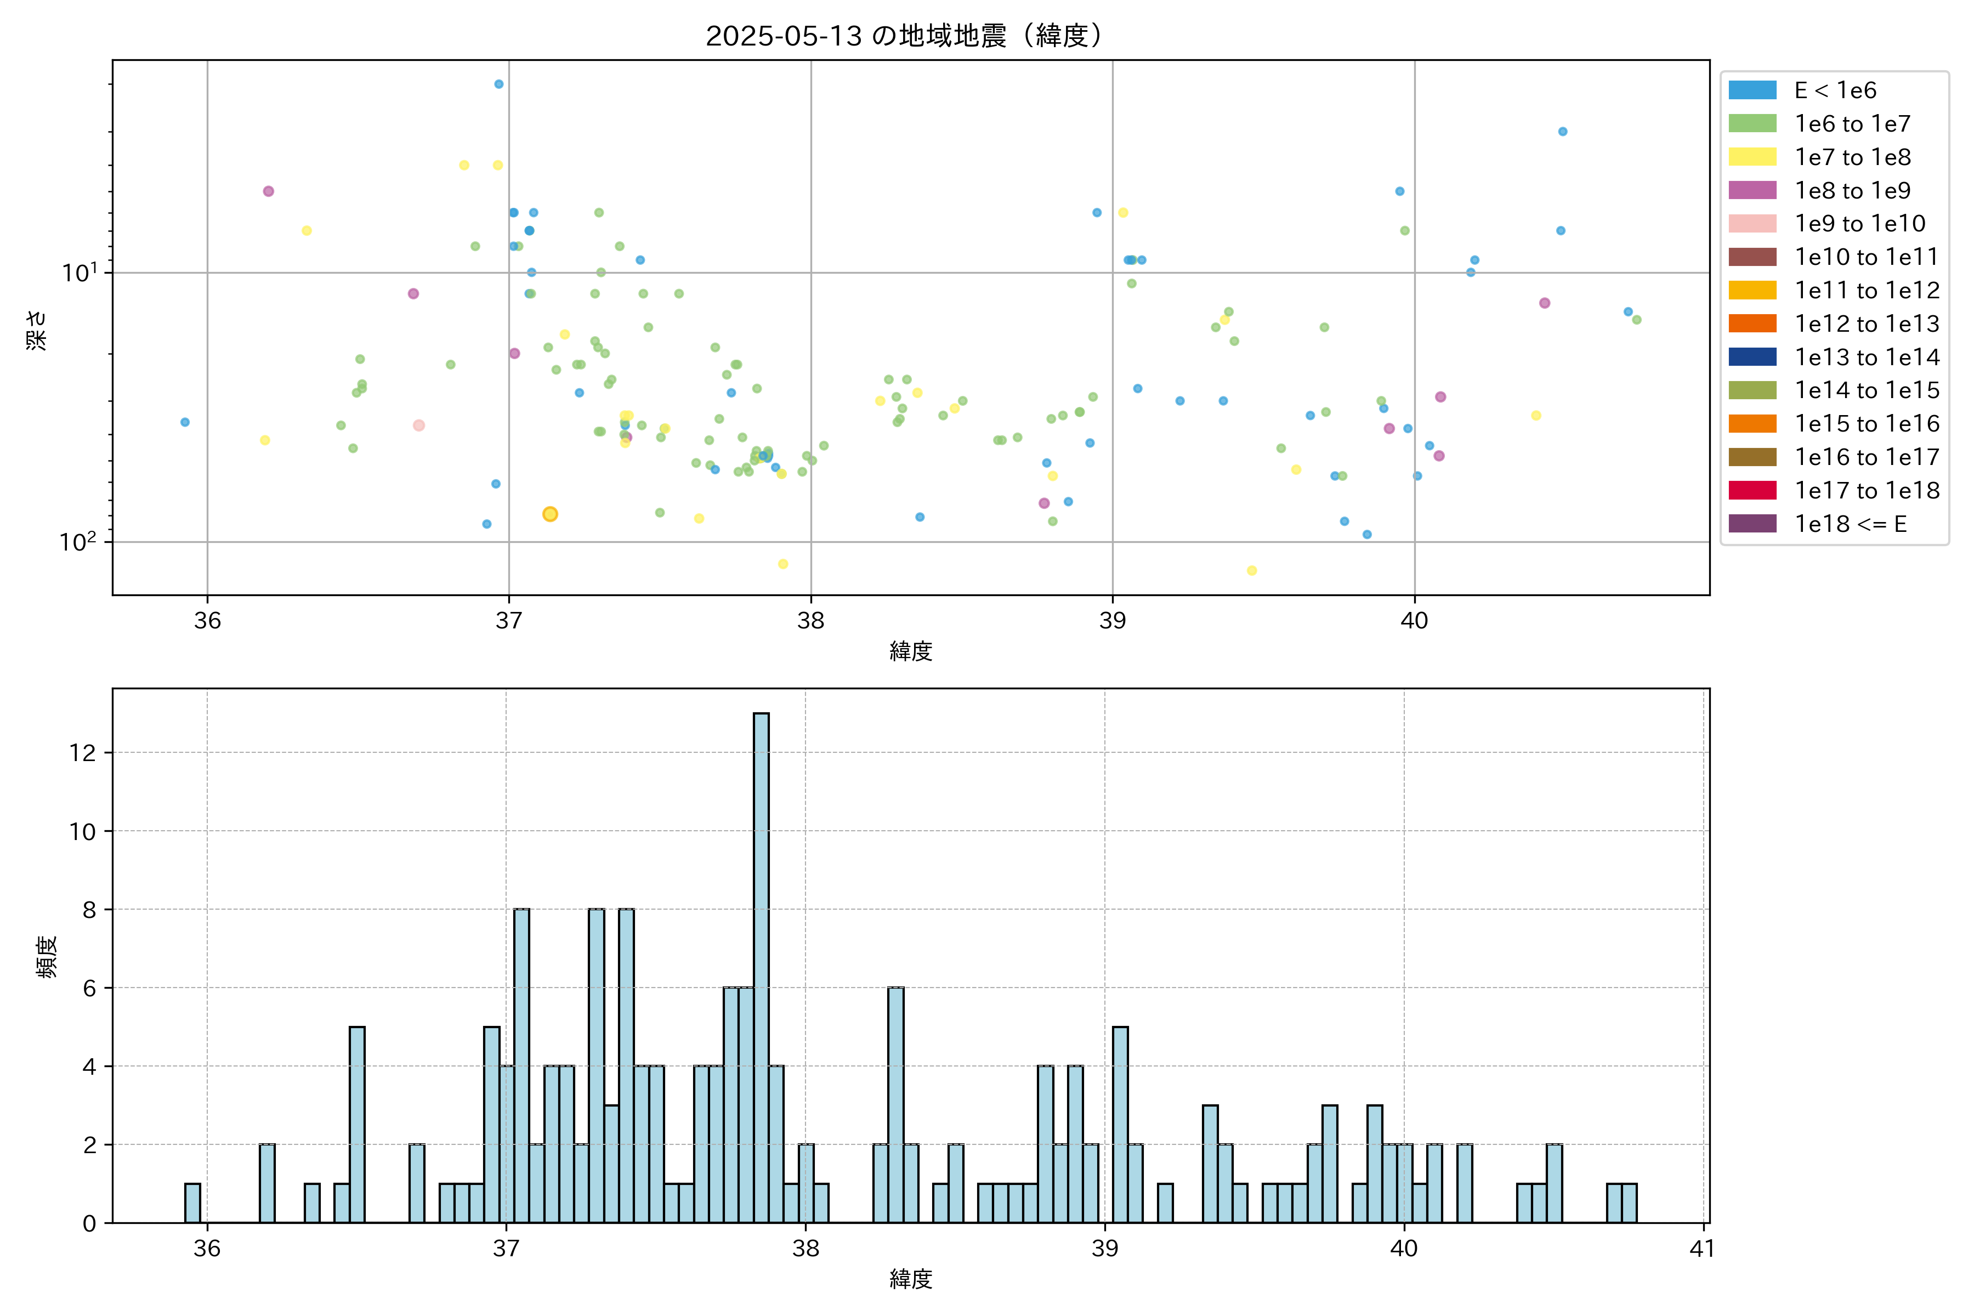This screenshot has width=1974, height=1316.
Task: Click the green 1e6 to 1e7 swatch
Action: pyautogui.click(x=1751, y=123)
